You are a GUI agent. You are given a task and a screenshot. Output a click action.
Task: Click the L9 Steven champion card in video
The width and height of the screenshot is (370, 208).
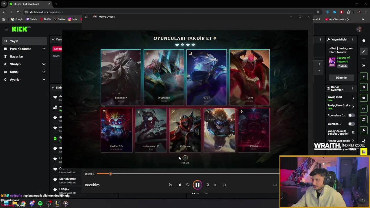coord(185,130)
